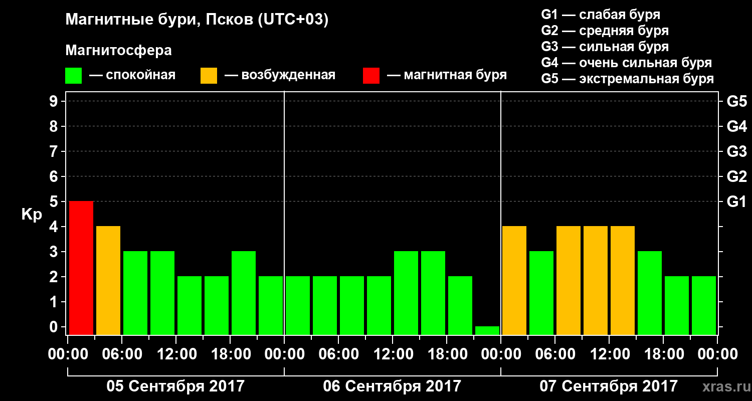Viewport: 752px width, 401px height.
Task: Click the G3 label on right axis
Action: [737, 151]
